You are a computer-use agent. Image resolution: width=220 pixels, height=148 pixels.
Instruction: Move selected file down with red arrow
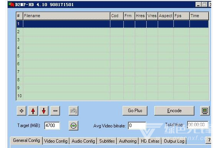(x=44, y=111)
